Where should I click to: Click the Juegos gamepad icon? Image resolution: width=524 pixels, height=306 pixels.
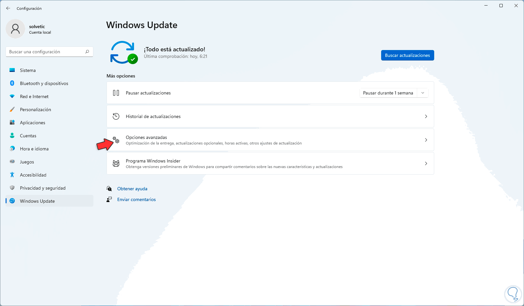click(12, 162)
